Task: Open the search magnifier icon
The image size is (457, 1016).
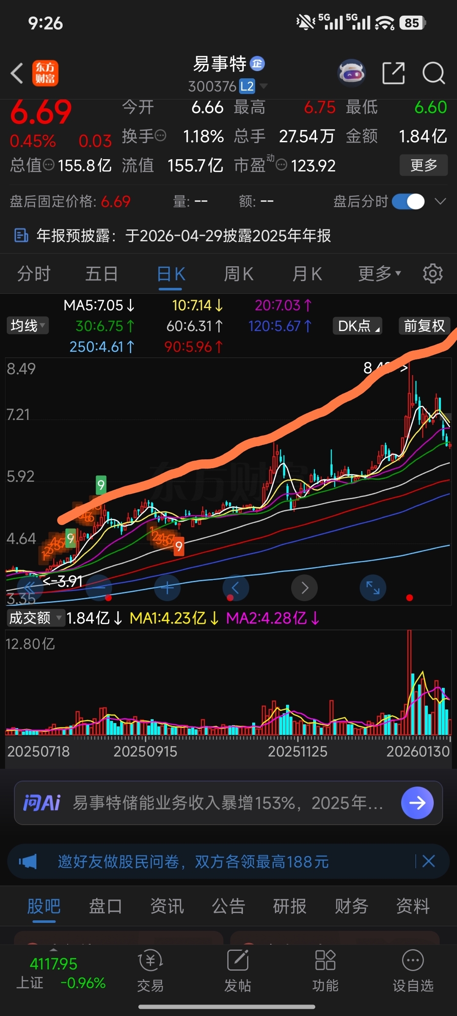Action: coord(433,73)
